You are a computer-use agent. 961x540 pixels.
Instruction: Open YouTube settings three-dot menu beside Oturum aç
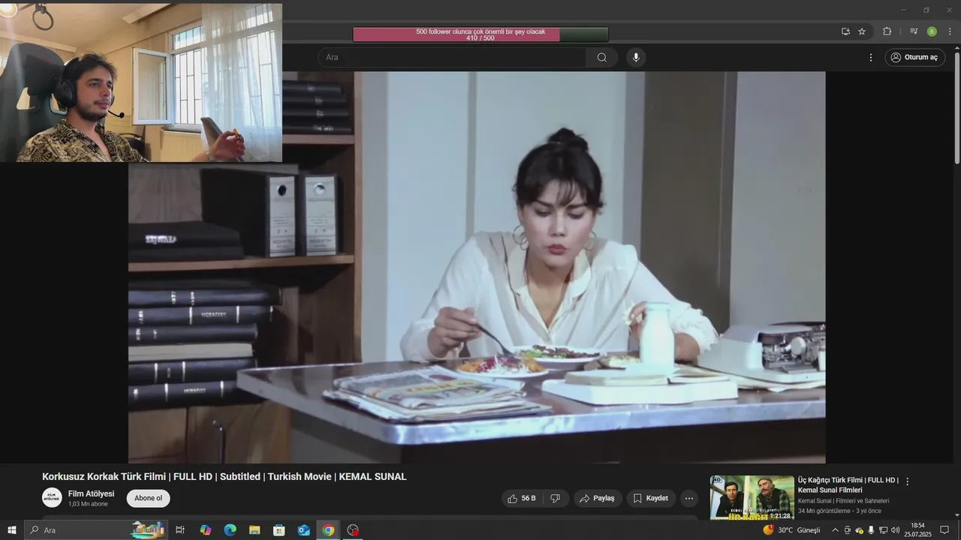pos(871,58)
